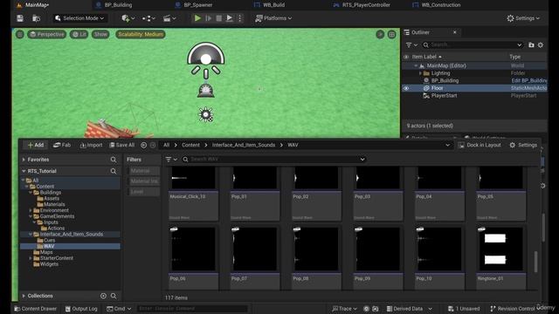
Task: Search within the RTS_Tutorial tree using the magnifier
Action: pyautogui.click(x=114, y=171)
